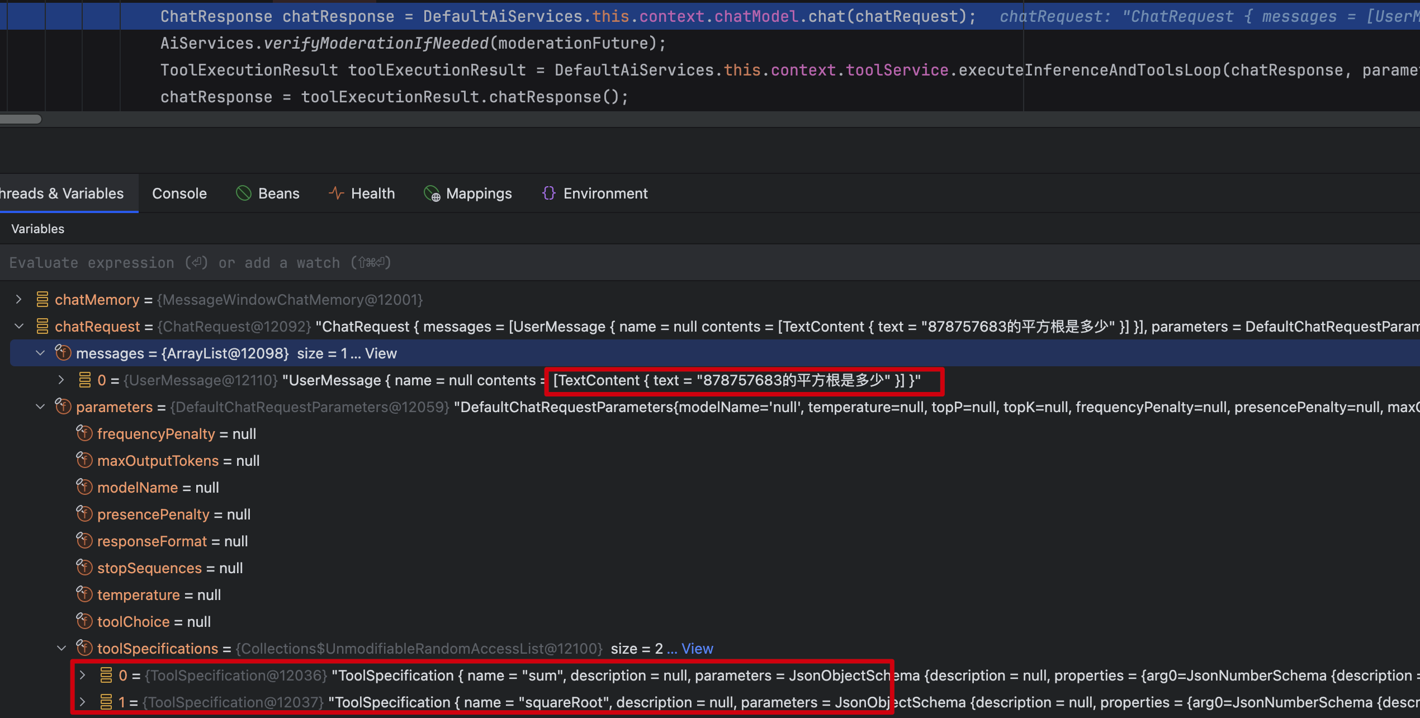Click the chatMemory variable icon
The image size is (1420, 718).
pos(42,300)
